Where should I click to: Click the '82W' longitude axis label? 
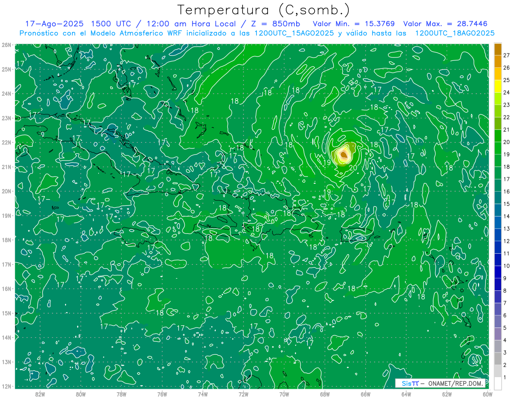click(x=40, y=394)
